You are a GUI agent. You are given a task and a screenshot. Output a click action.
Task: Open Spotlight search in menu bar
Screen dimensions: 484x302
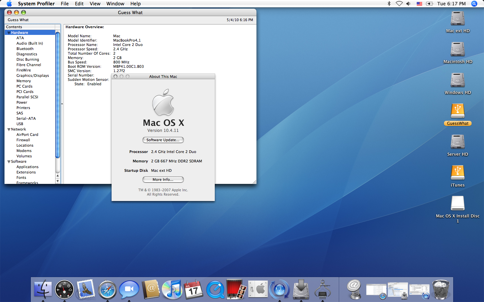[474, 4]
